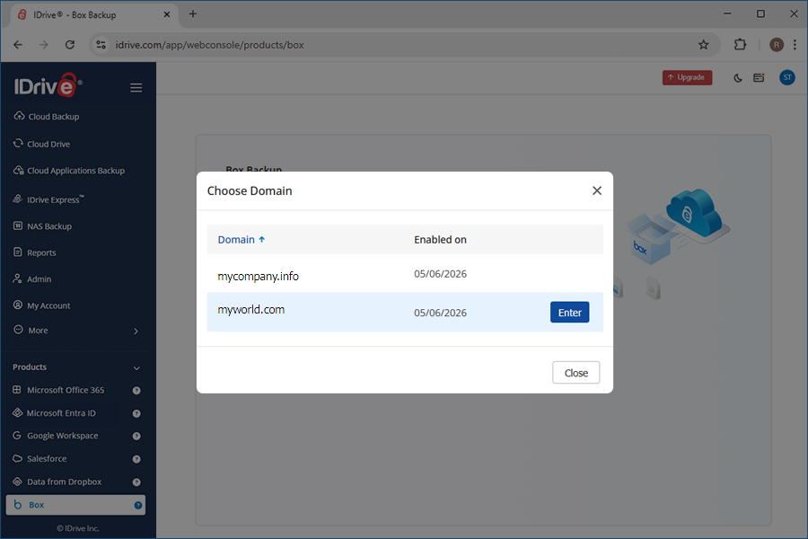Click the IDrive logo
808x539 pixels.
coord(48,85)
